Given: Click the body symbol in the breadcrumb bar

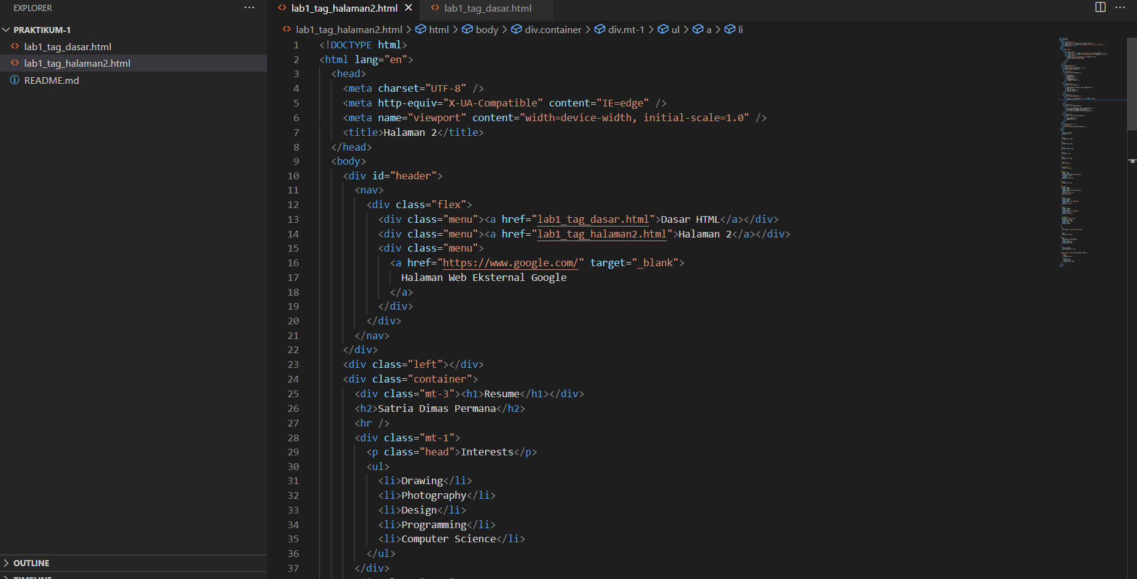Looking at the screenshot, I should (x=486, y=29).
